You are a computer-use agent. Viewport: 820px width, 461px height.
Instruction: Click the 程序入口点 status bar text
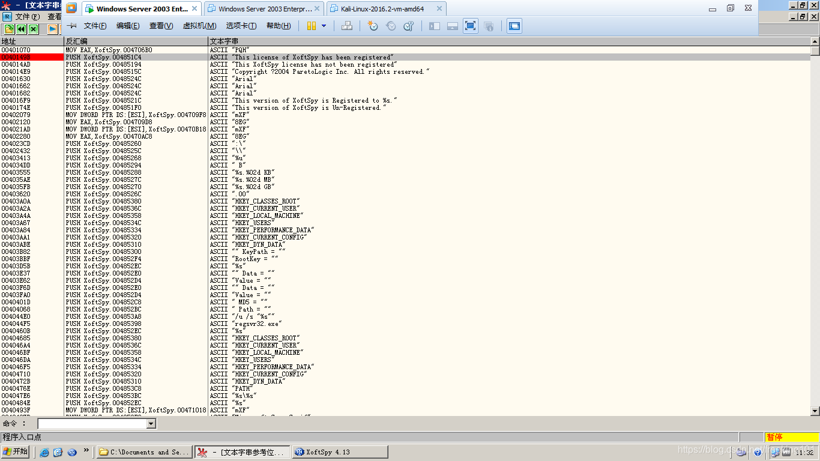22,437
